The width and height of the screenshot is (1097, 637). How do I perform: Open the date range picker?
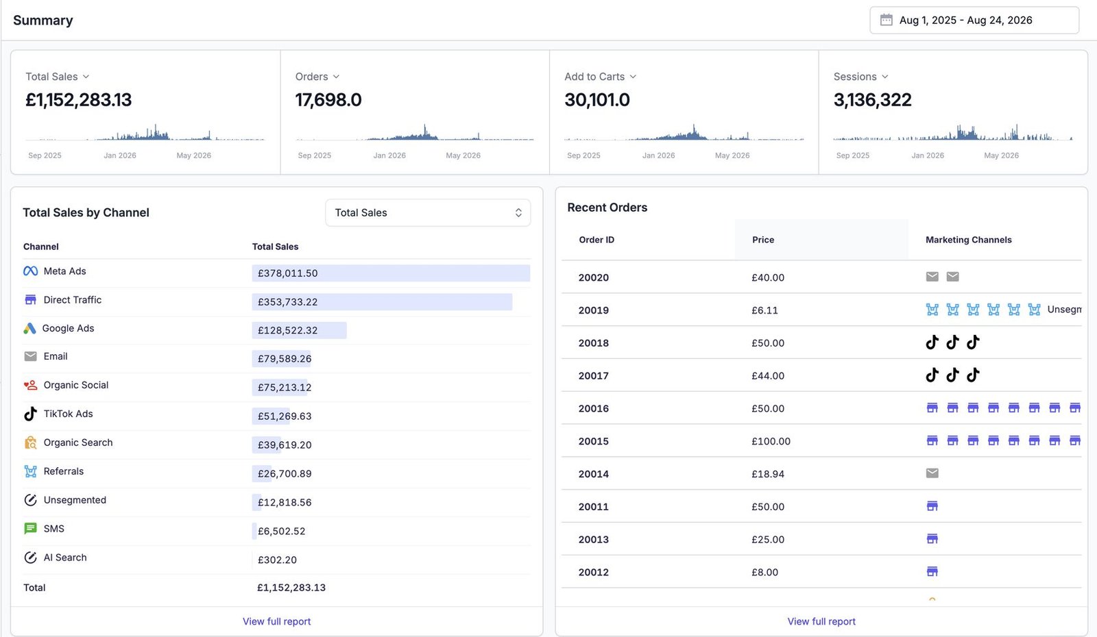(x=974, y=20)
